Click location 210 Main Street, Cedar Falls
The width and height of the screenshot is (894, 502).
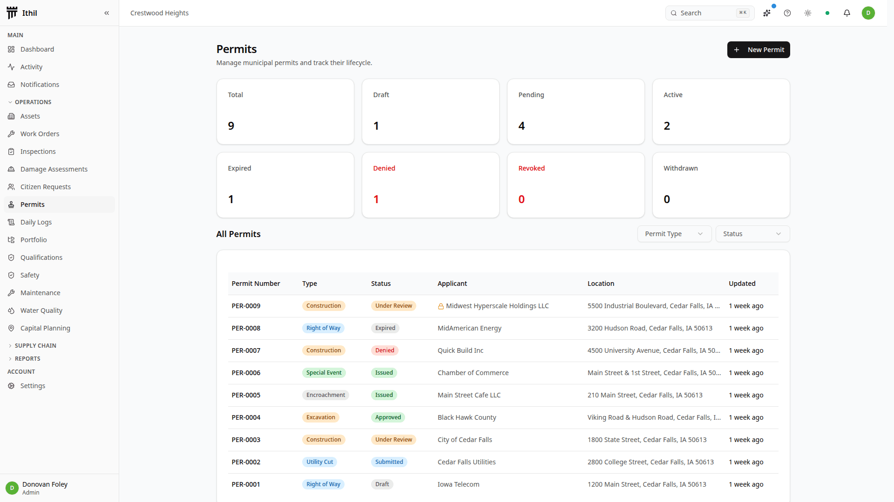[645, 395]
